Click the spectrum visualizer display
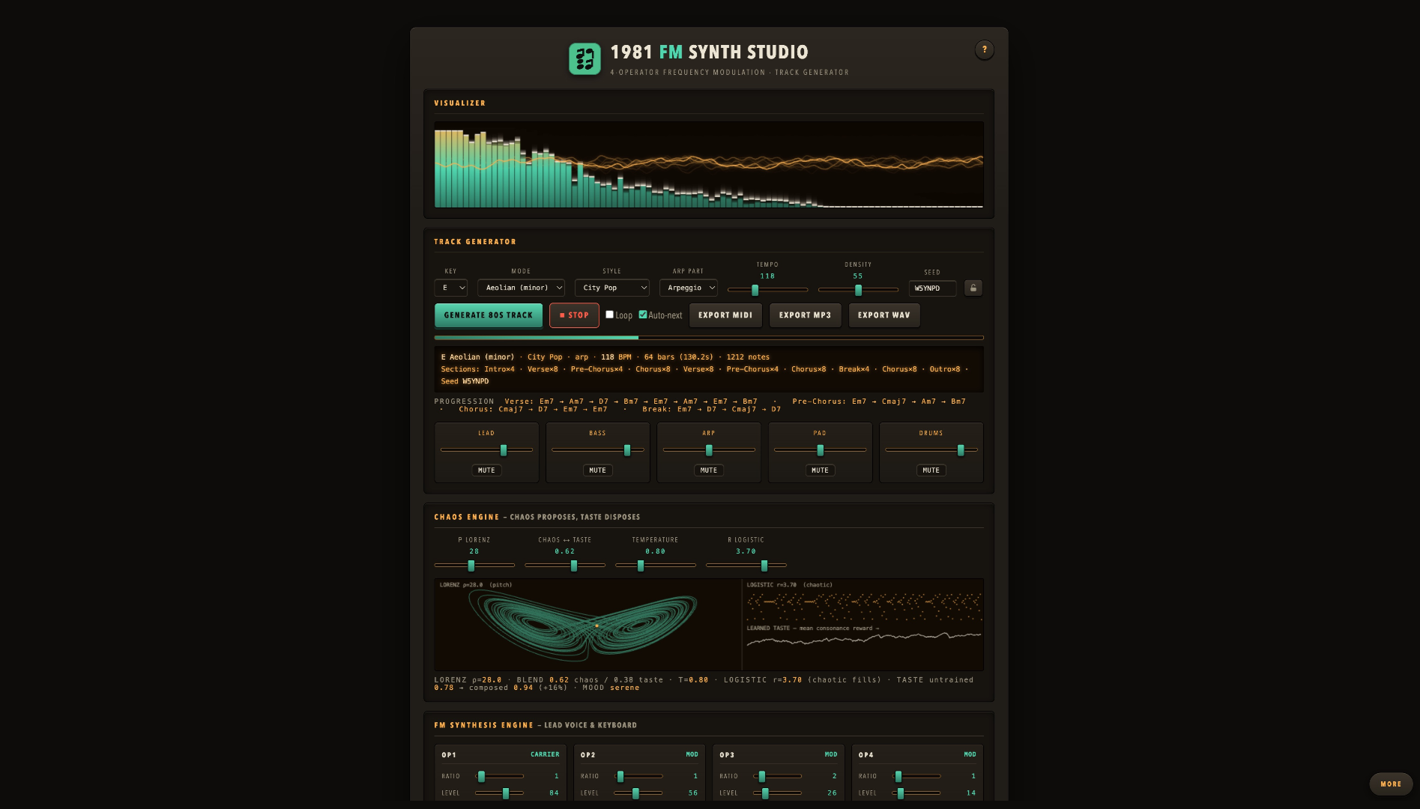Viewport: 1420px width, 809px height. click(x=709, y=165)
